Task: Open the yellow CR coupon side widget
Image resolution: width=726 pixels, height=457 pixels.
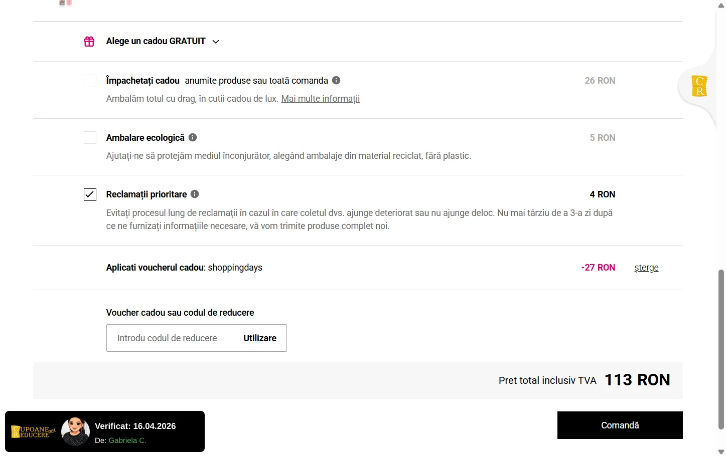Action: [699, 86]
